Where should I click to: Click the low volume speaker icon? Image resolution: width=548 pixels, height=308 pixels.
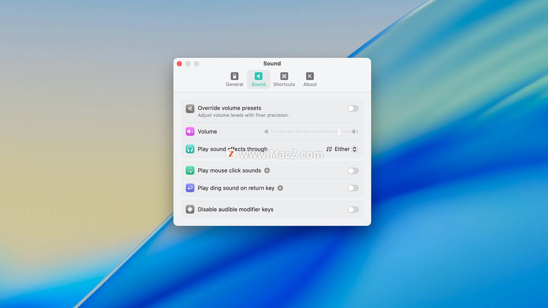click(x=266, y=131)
